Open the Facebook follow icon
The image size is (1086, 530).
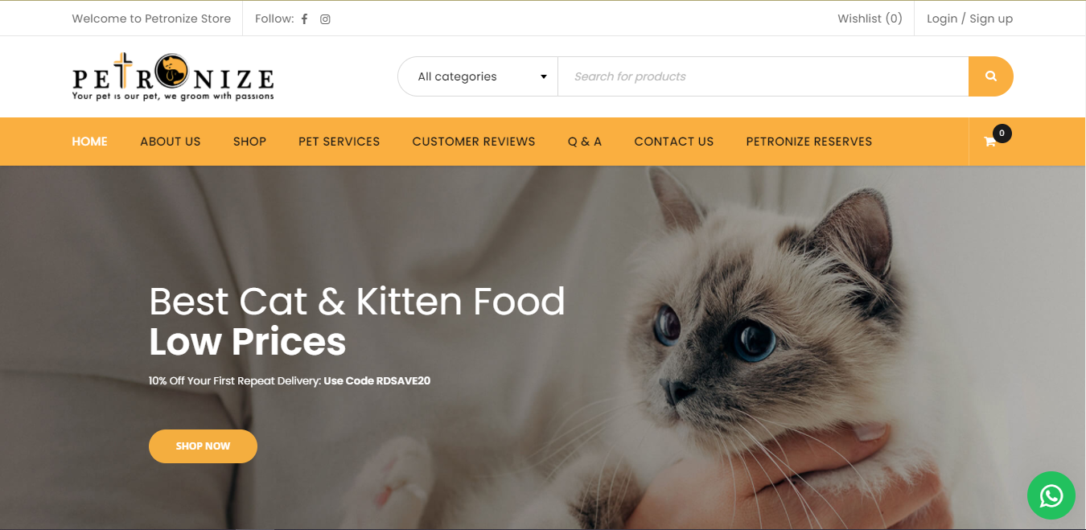pos(305,19)
